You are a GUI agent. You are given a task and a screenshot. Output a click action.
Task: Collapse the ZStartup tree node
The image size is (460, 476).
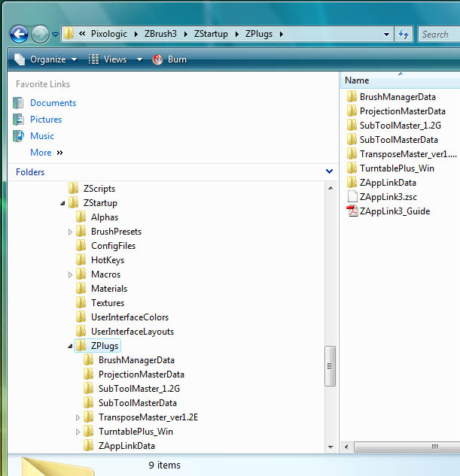coord(63,203)
